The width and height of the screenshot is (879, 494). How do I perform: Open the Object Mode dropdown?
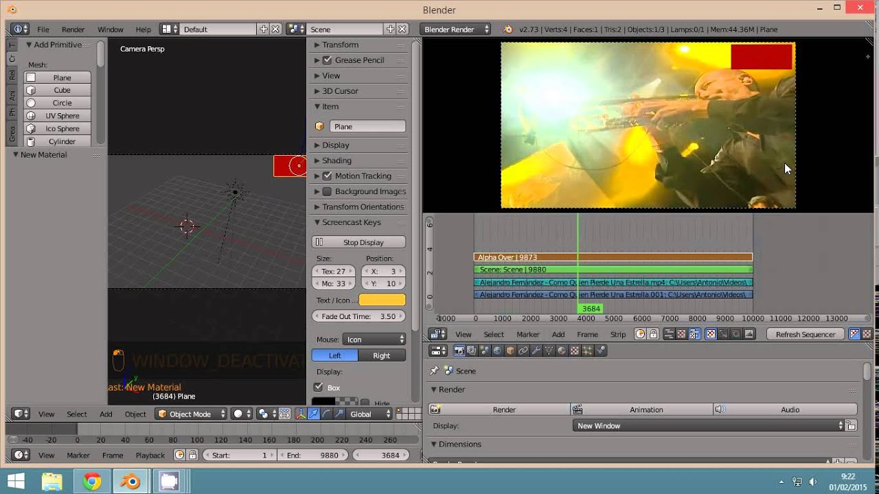pos(191,414)
